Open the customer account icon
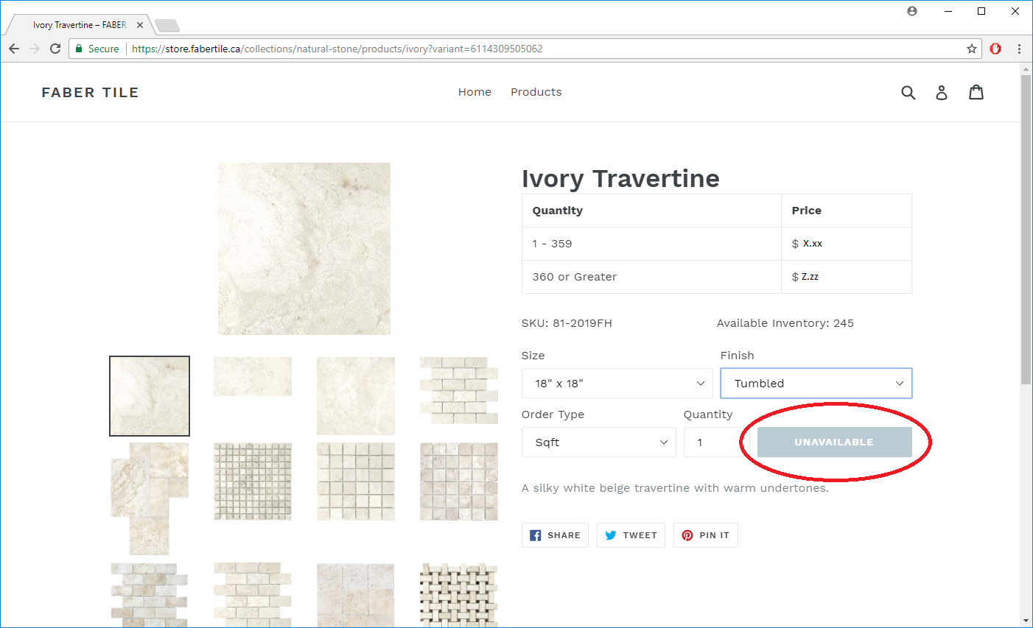 tap(942, 92)
